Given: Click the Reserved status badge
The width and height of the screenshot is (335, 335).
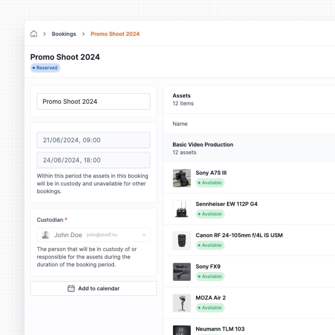Looking at the screenshot, I should (45, 68).
